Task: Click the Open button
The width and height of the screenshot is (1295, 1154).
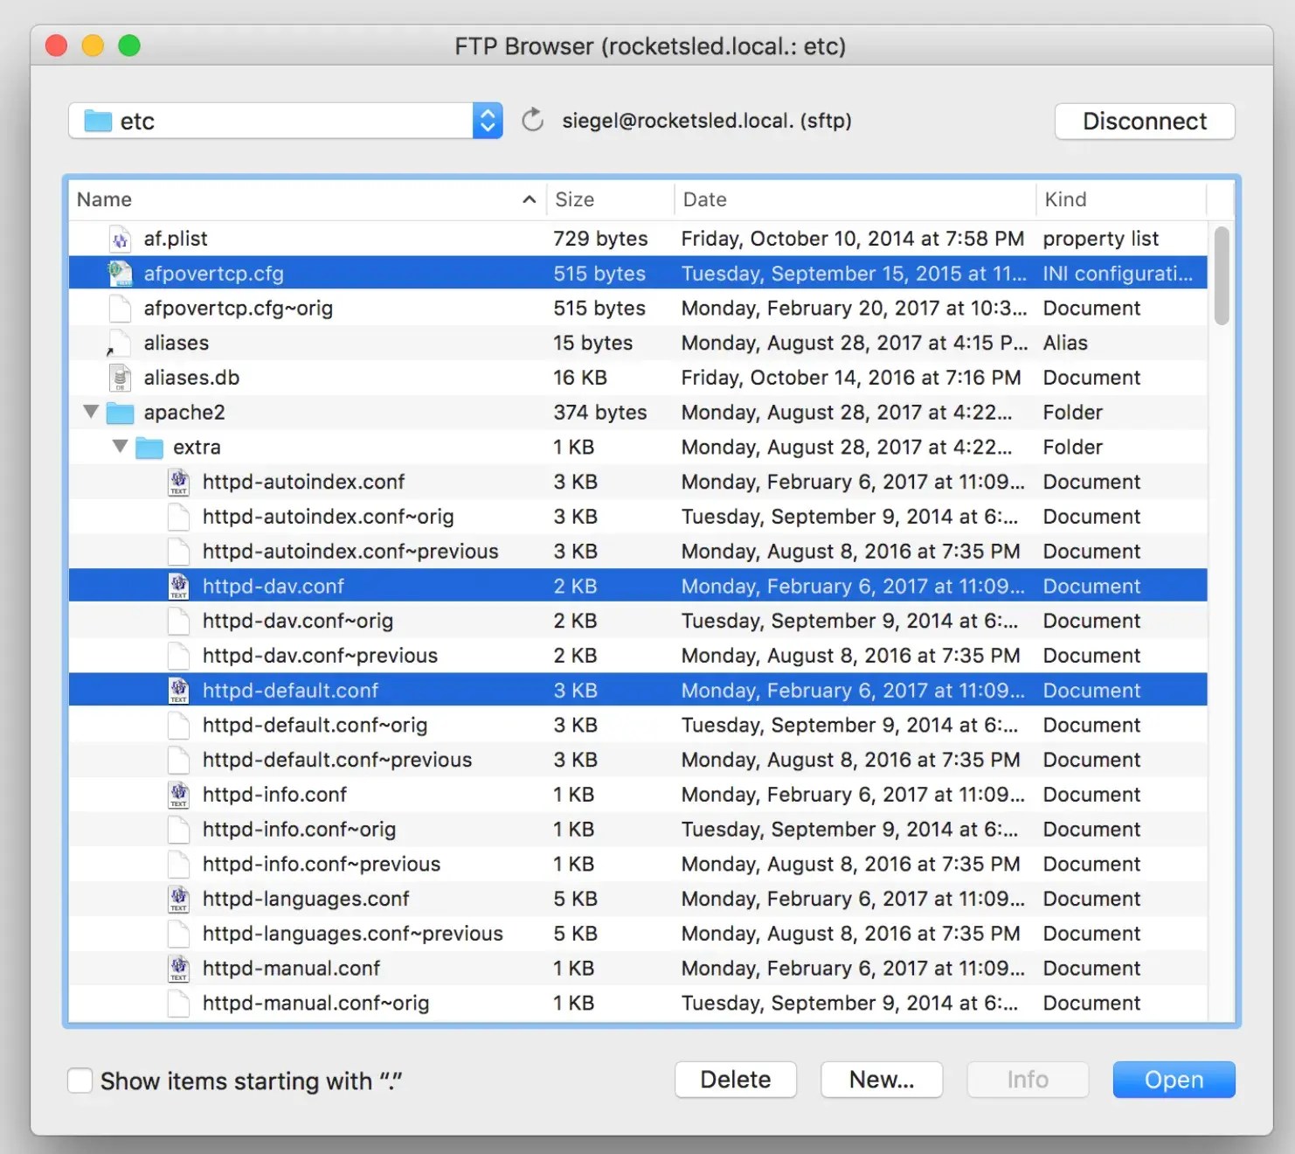Action: [x=1173, y=1079]
